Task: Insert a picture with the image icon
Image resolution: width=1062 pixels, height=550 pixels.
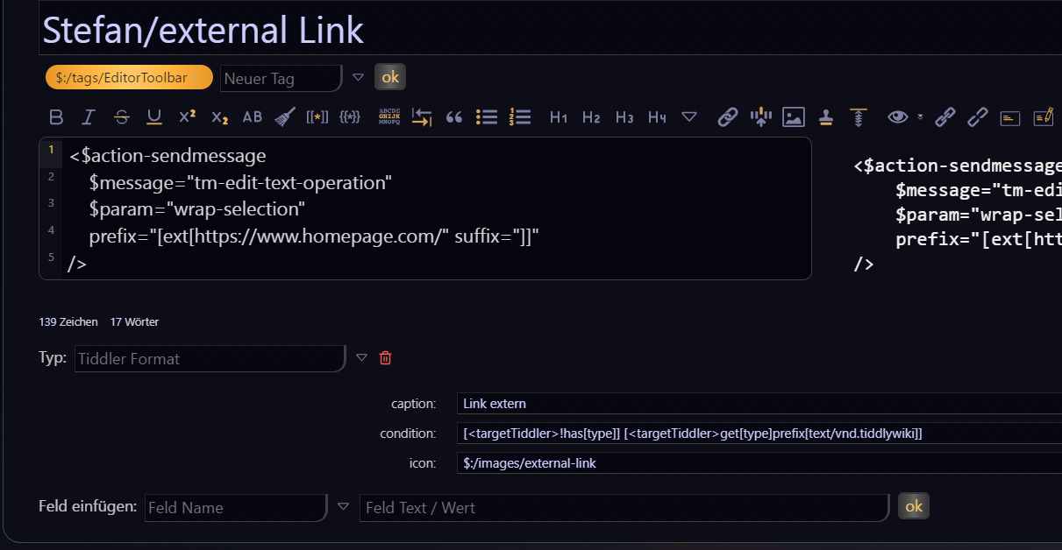Action: pos(794,117)
